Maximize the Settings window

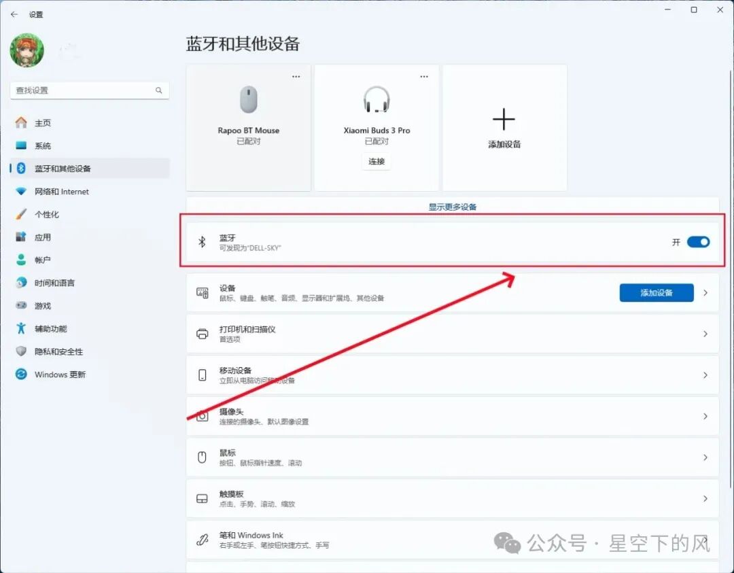694,10
